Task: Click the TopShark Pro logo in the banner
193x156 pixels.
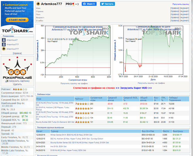Action: pyautogui.click(x=17, y=30)
